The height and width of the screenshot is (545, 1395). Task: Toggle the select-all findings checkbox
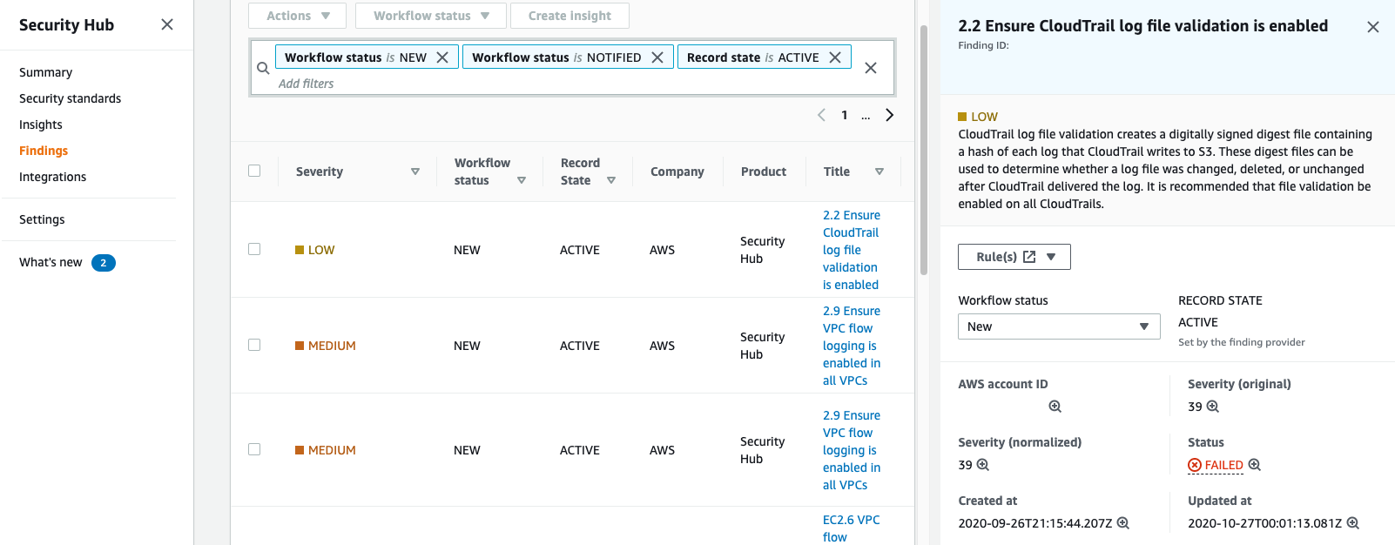point(254,171)
